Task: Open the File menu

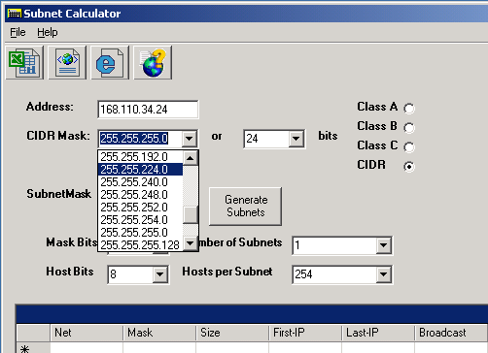Action: tap(17, 32)
